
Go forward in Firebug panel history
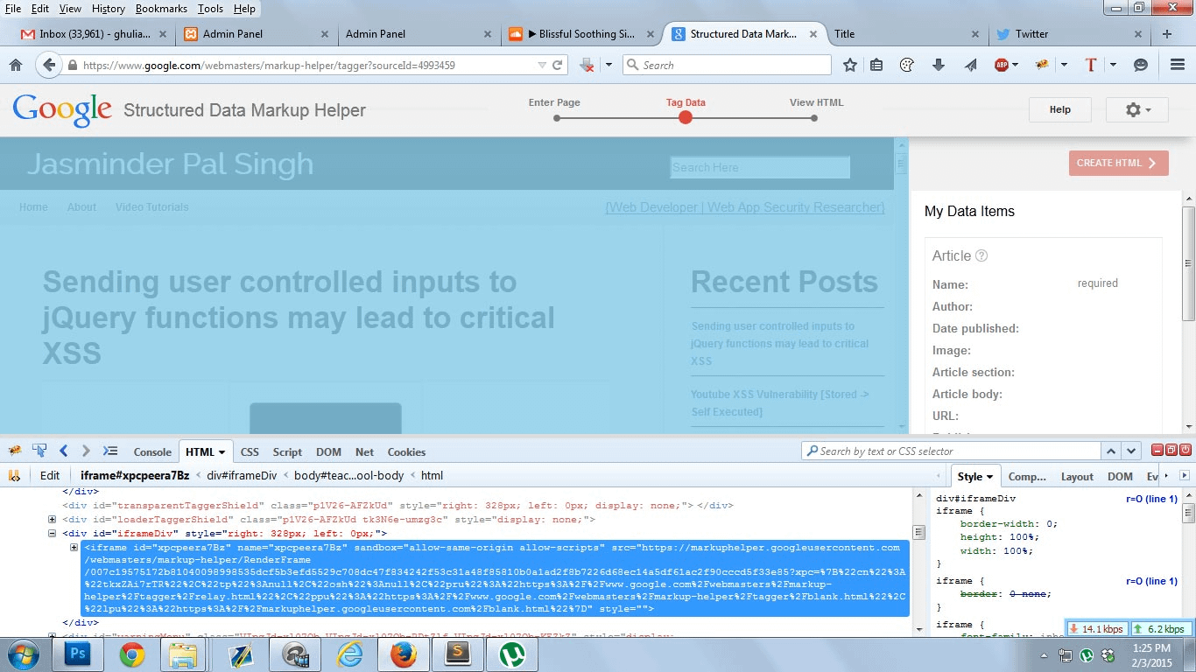(86, 451)
